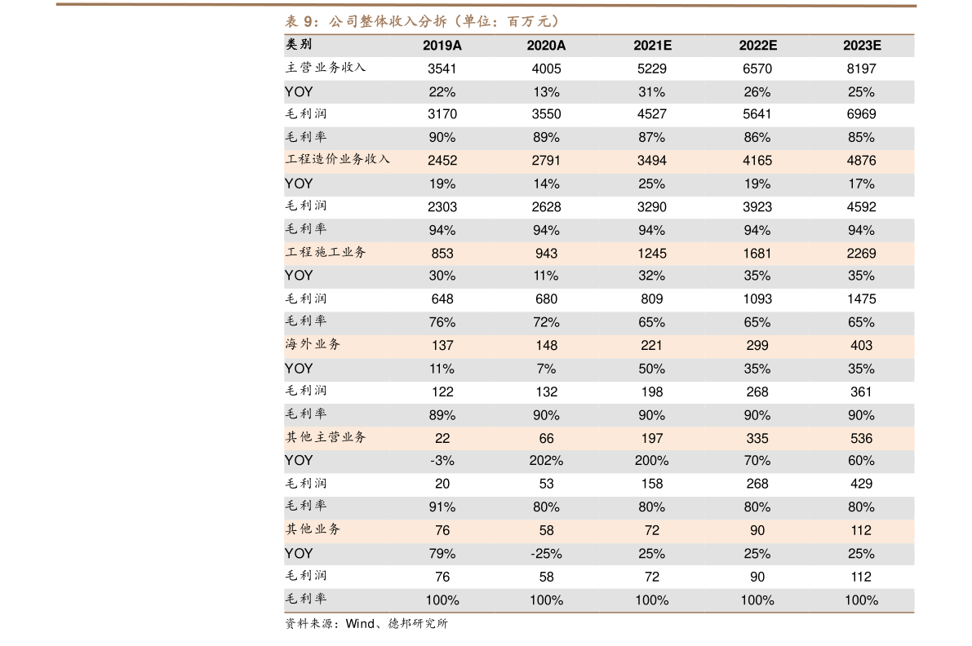
Task: Click the 202% YOY cell
Action: pyautogui.click(x=546, y=461)
